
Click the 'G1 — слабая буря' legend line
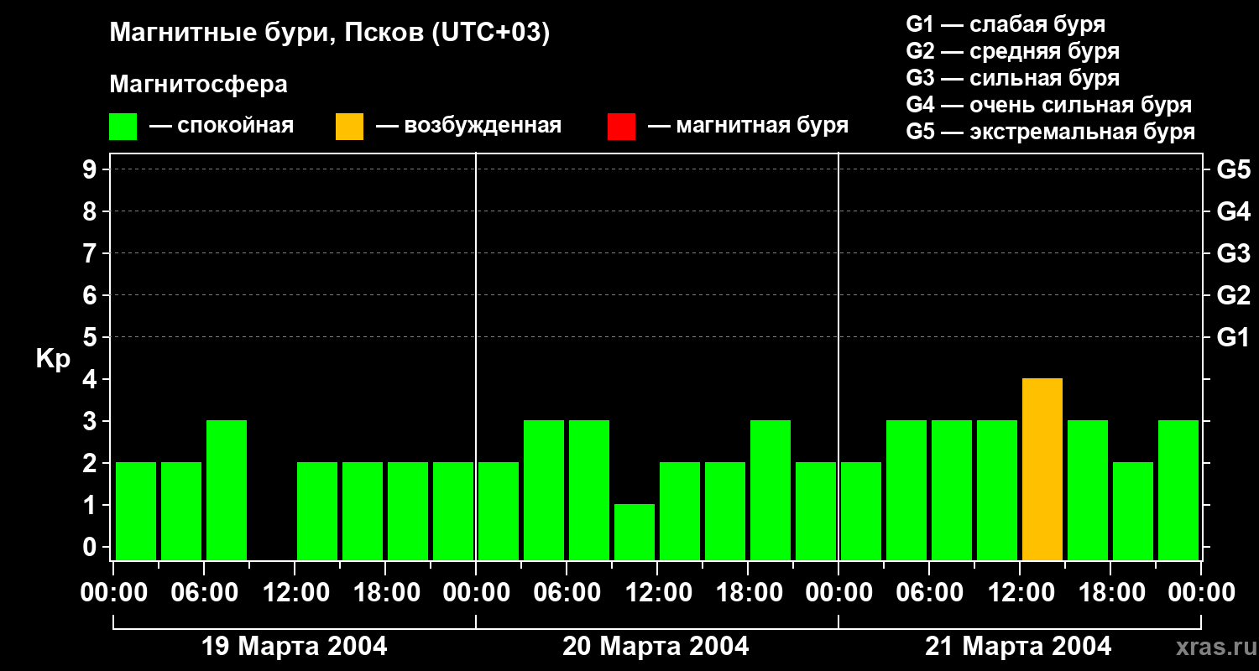[x=1006, y=24]
